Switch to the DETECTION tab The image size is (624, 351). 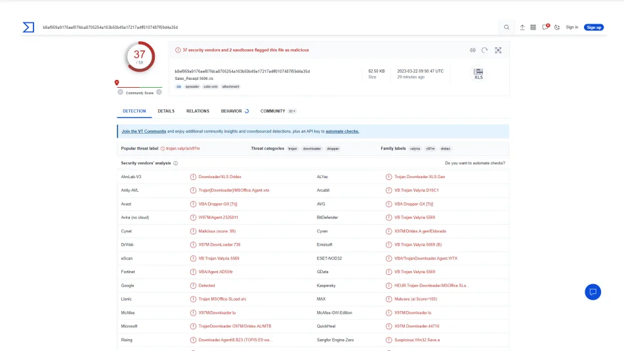(134, 111)
